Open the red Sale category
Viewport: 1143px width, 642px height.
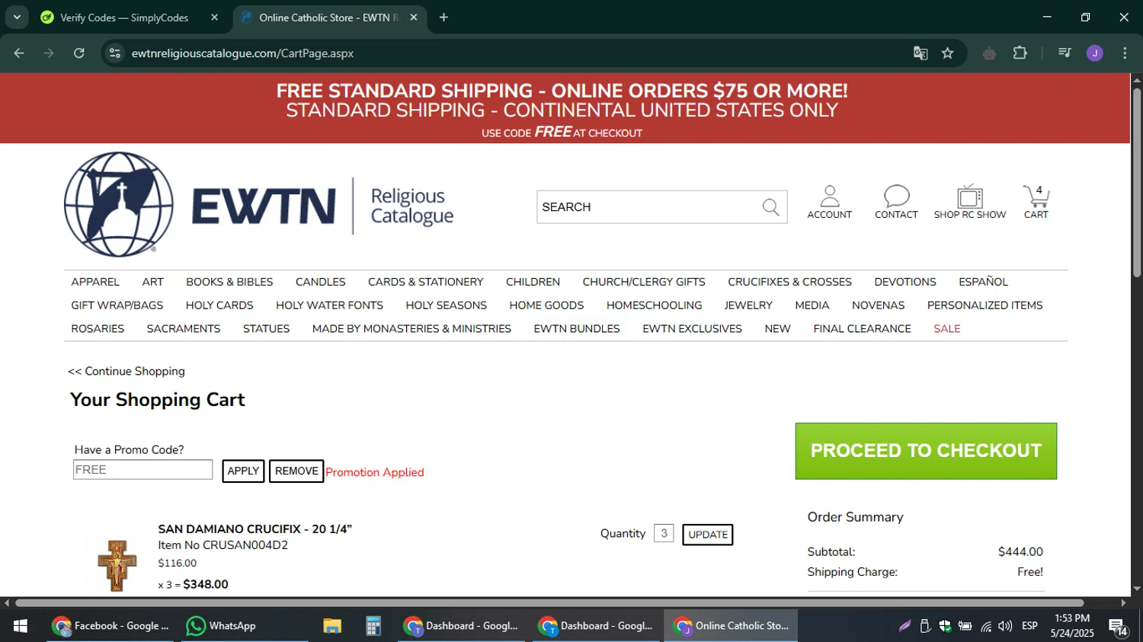click(x=947, y=329)
